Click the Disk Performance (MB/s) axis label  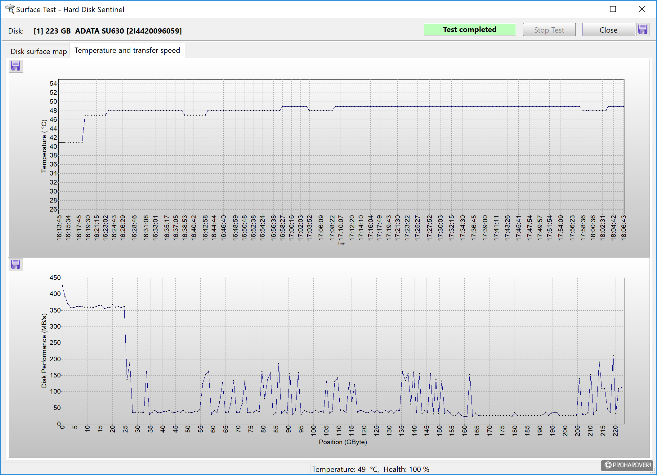click(44, 350)
